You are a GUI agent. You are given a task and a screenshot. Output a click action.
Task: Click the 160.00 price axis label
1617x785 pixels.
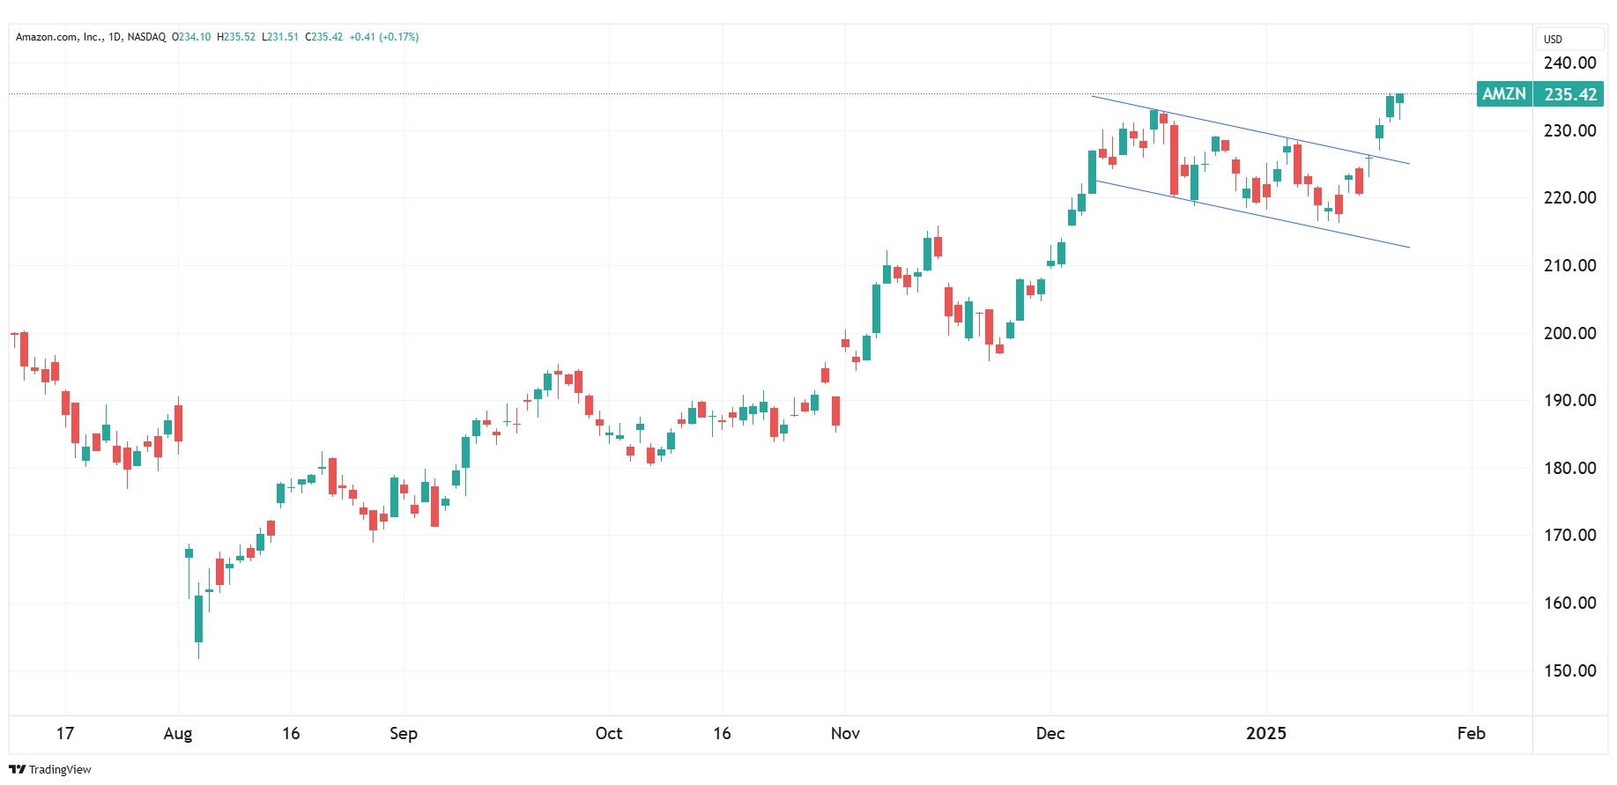coord(1569,603)
